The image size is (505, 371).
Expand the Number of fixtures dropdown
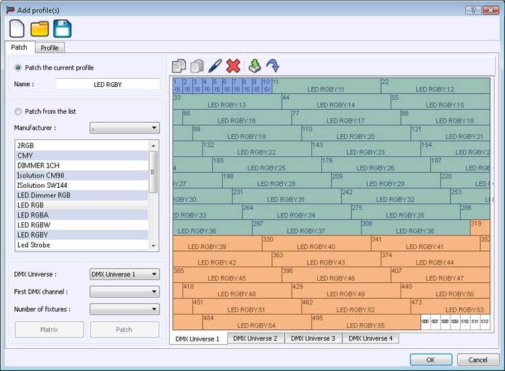click(125, 309)
